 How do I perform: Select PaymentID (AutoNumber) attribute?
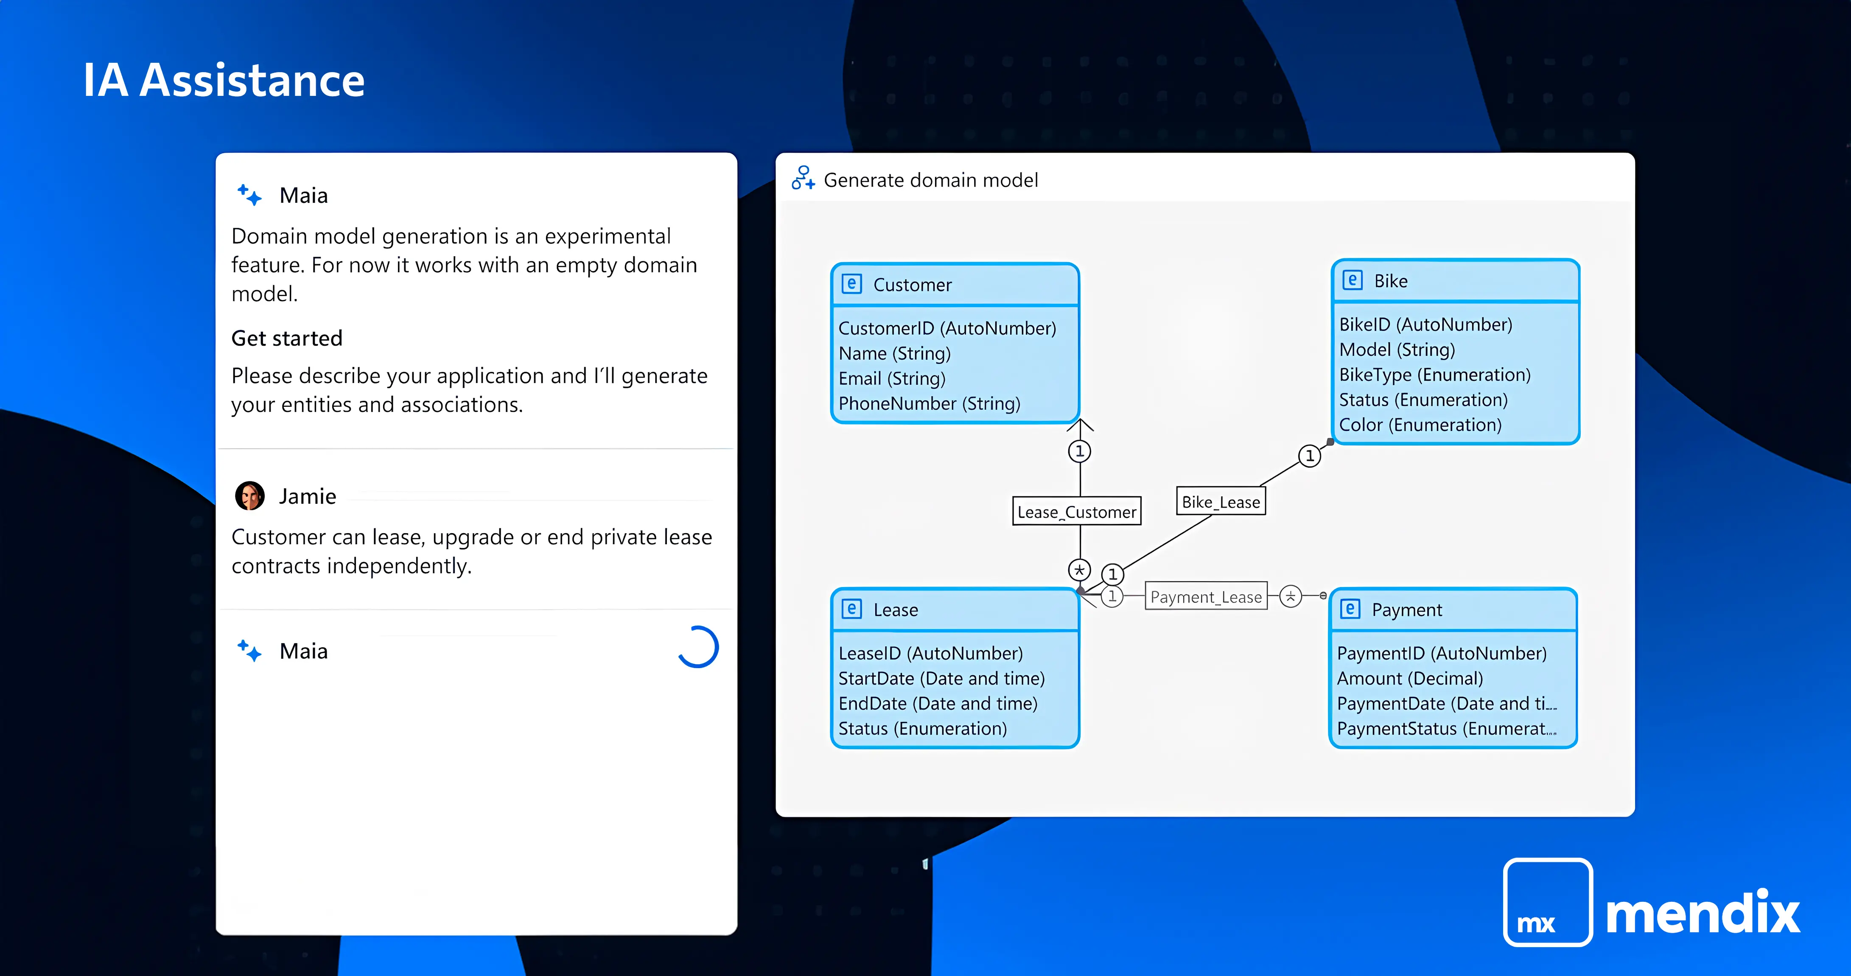(1442, 654)
